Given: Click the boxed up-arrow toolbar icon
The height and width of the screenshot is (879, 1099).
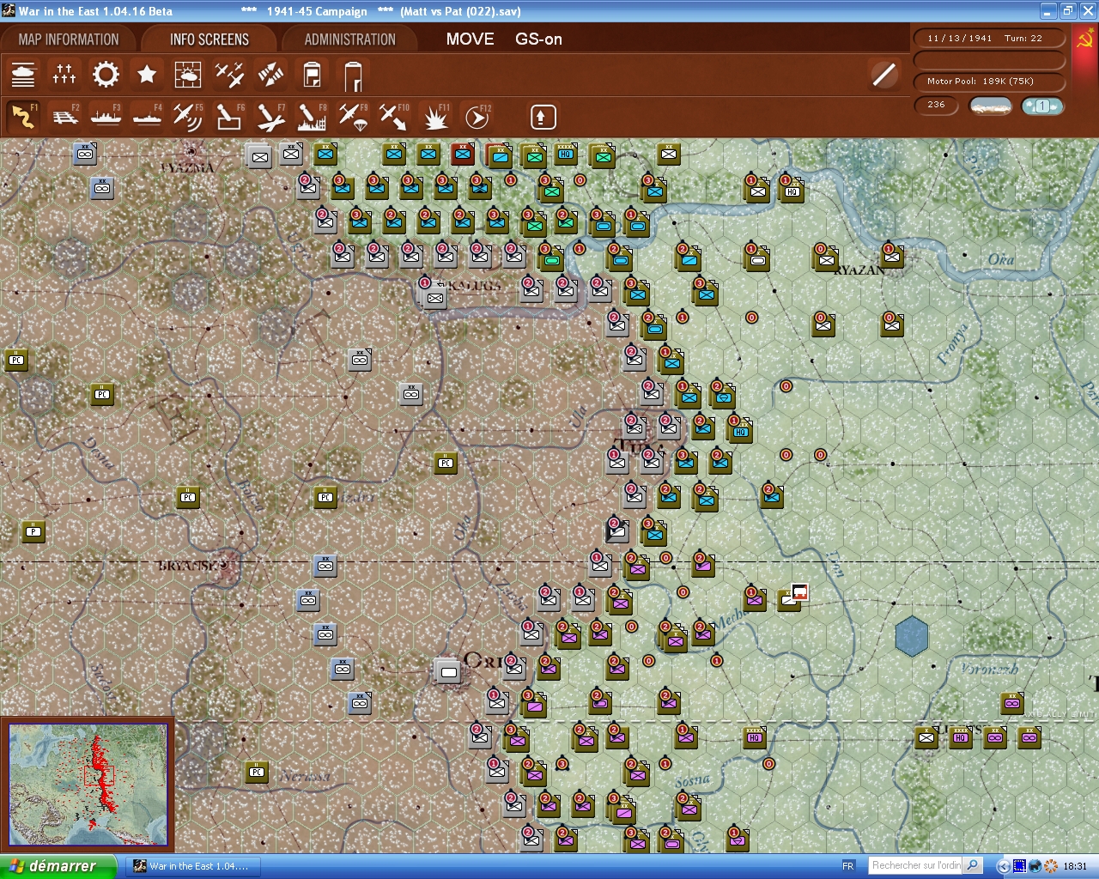Looking at the screenshot, I should tap(543, 117).
